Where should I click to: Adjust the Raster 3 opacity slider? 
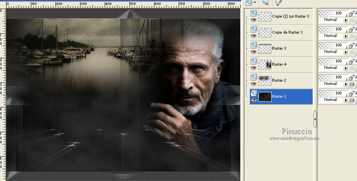[x=333, y=45]
